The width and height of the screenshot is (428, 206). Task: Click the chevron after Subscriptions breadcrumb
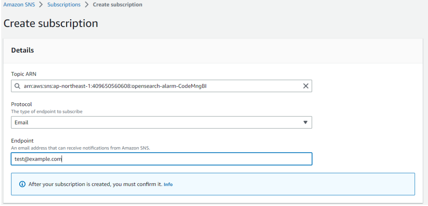[x=87, y=5]
